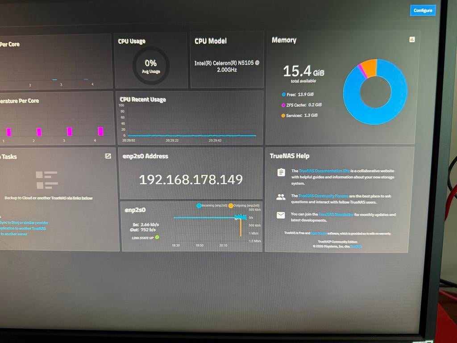
Task: Click the 'In: 3.66 kb/s' network value
Action: [x=146, y=225]
